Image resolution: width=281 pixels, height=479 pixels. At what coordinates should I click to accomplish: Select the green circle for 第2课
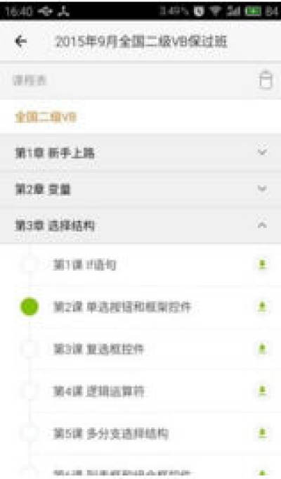click(x=30, y=307)
